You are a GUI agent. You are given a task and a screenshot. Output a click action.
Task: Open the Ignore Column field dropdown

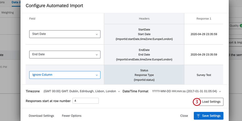tap(65, 75)
